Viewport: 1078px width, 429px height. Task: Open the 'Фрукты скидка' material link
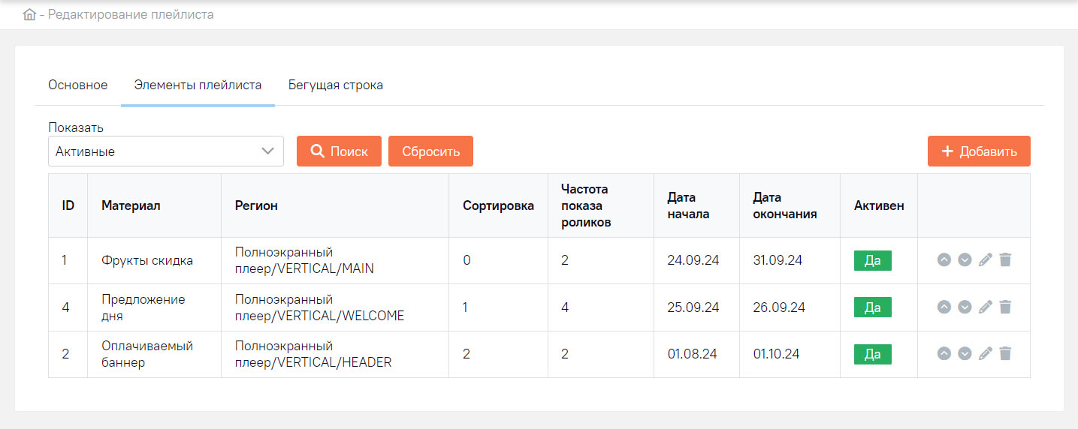[x=147, y=260]
